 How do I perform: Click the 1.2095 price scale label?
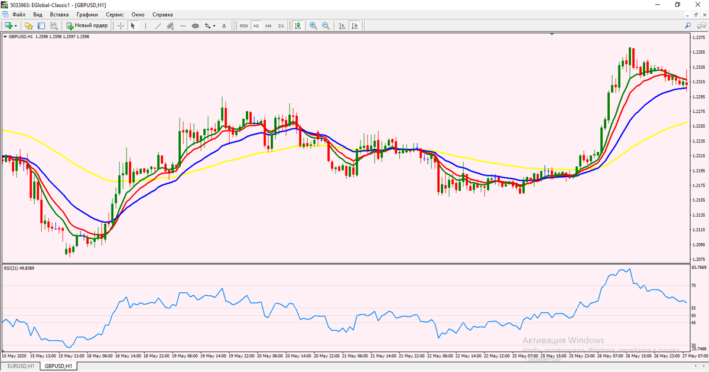(x=700, y=244)
